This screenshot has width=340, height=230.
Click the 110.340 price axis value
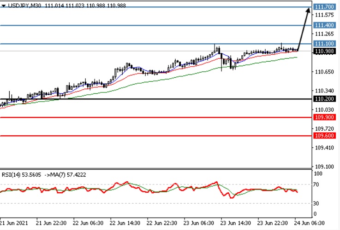pos(324,91)
